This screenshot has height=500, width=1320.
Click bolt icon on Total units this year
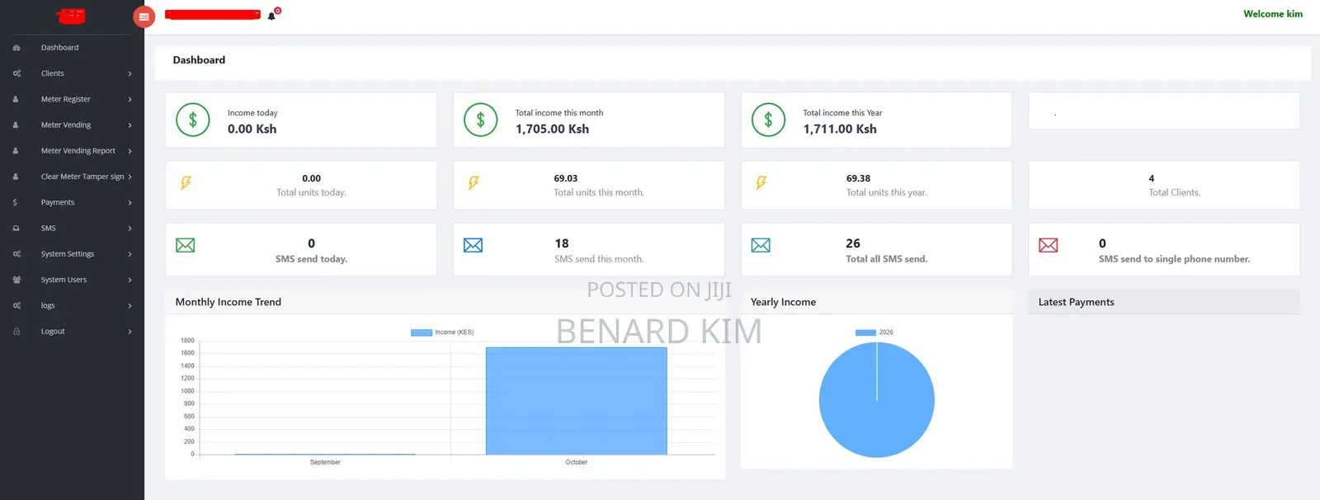pyautogui.click(x=761, y=183)
